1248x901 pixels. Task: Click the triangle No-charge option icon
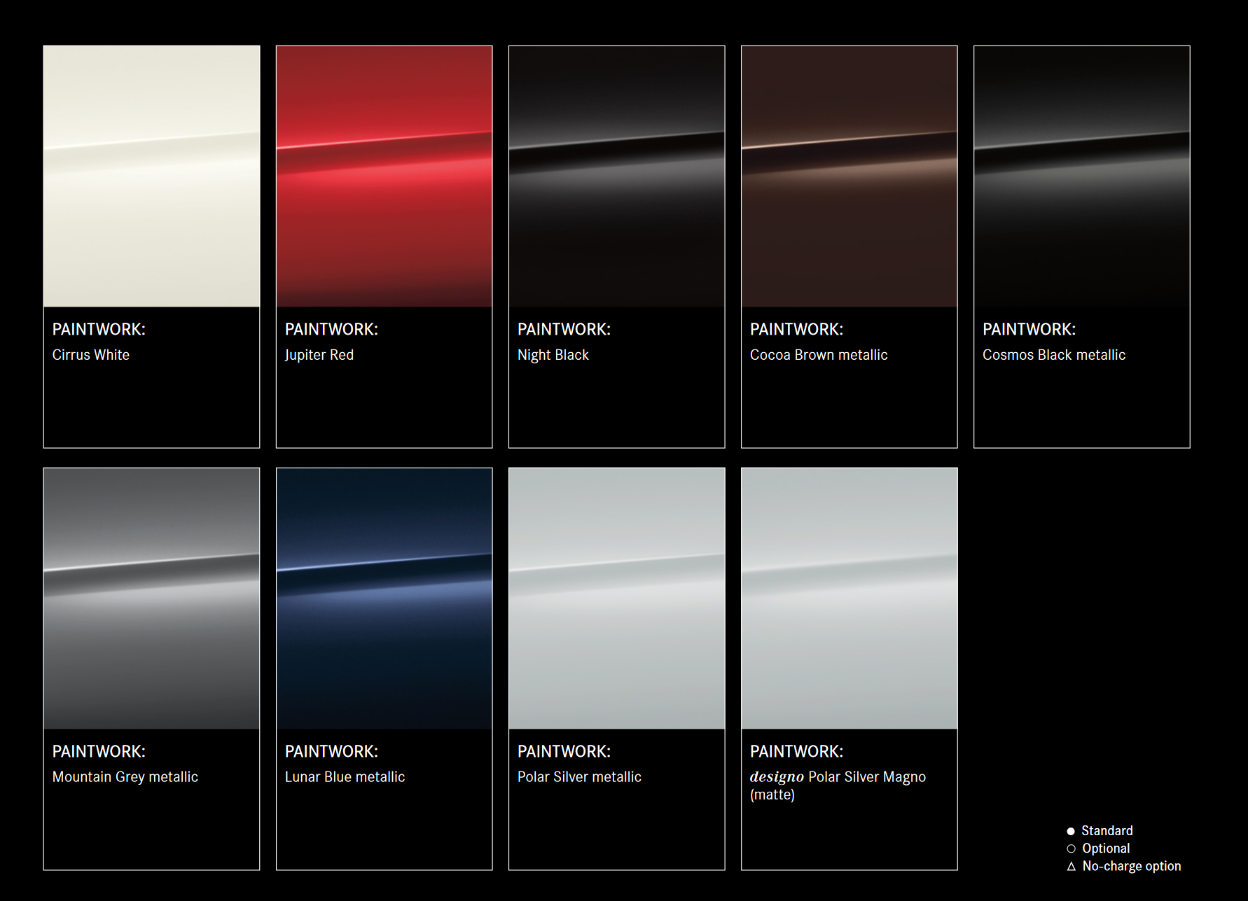tap(1071, 867)
